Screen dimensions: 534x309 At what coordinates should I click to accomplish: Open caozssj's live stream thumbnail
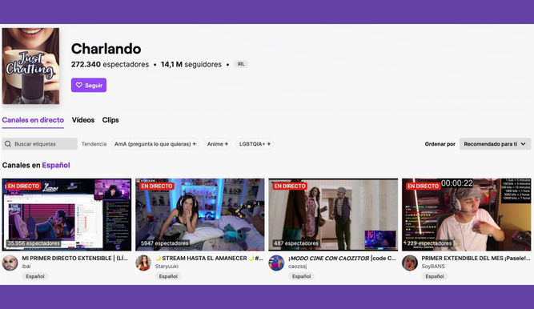pyautogui.click(x=333, y=215)
